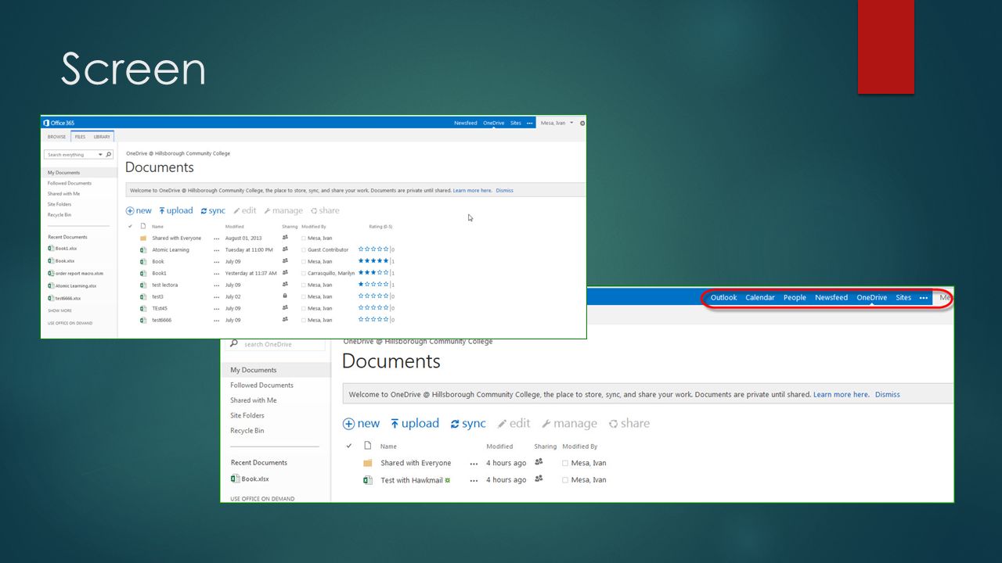Set Atomic Learning star rating

(x=373, y=250)
